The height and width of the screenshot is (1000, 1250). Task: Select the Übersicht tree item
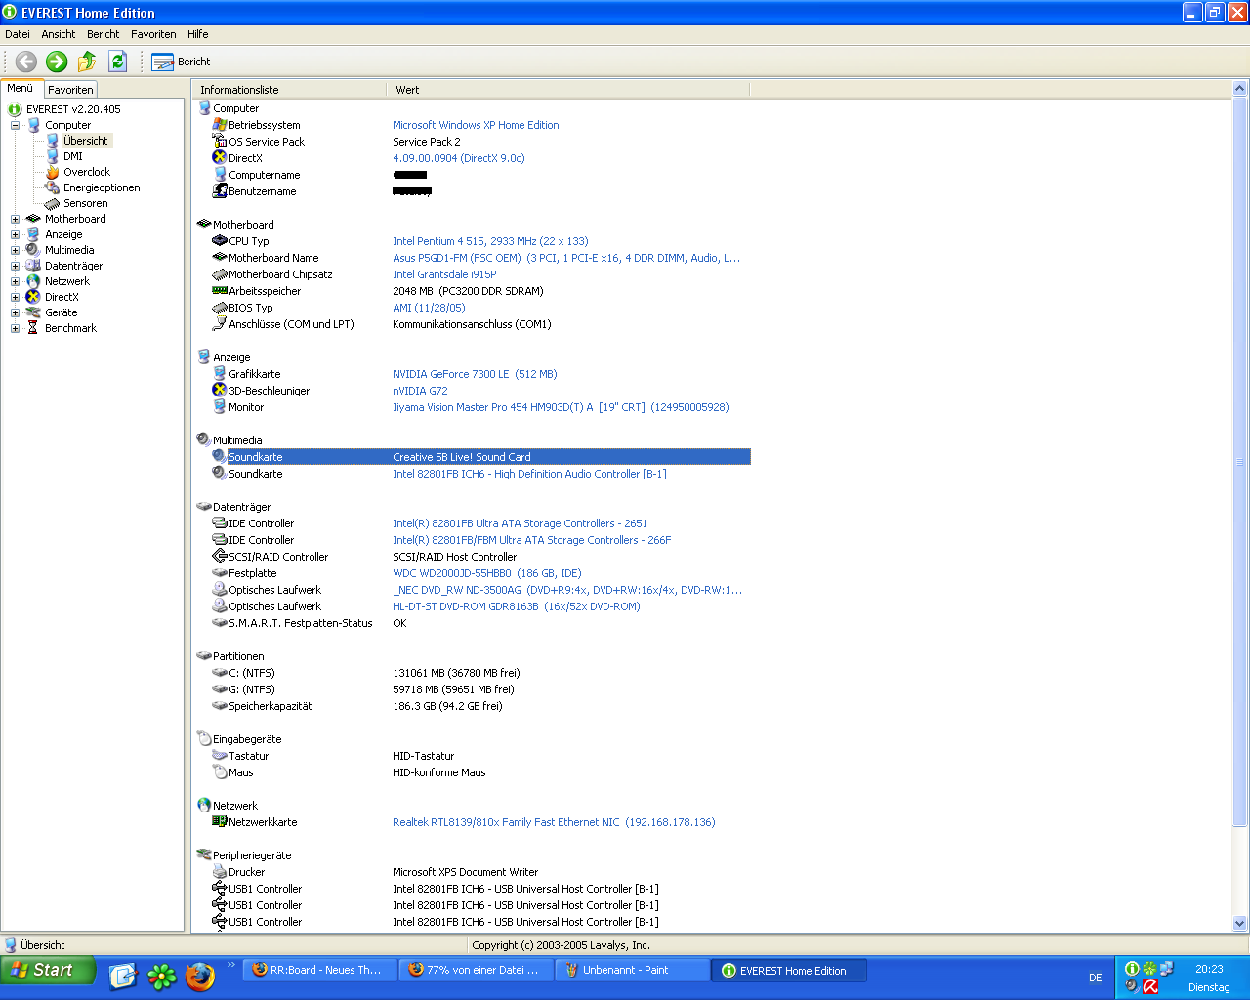(x=86, y=141)
